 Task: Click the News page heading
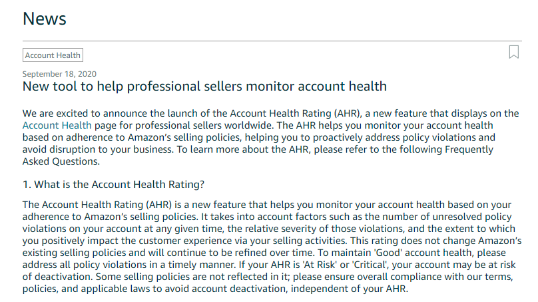point(44,19)
